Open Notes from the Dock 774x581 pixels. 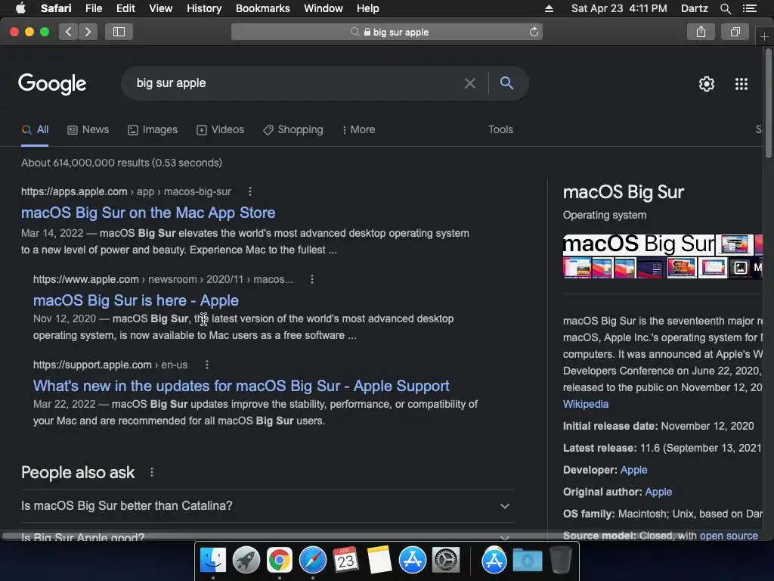click(379, 561)
